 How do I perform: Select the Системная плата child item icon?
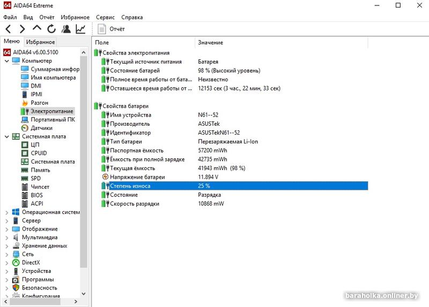pos(25,162)
